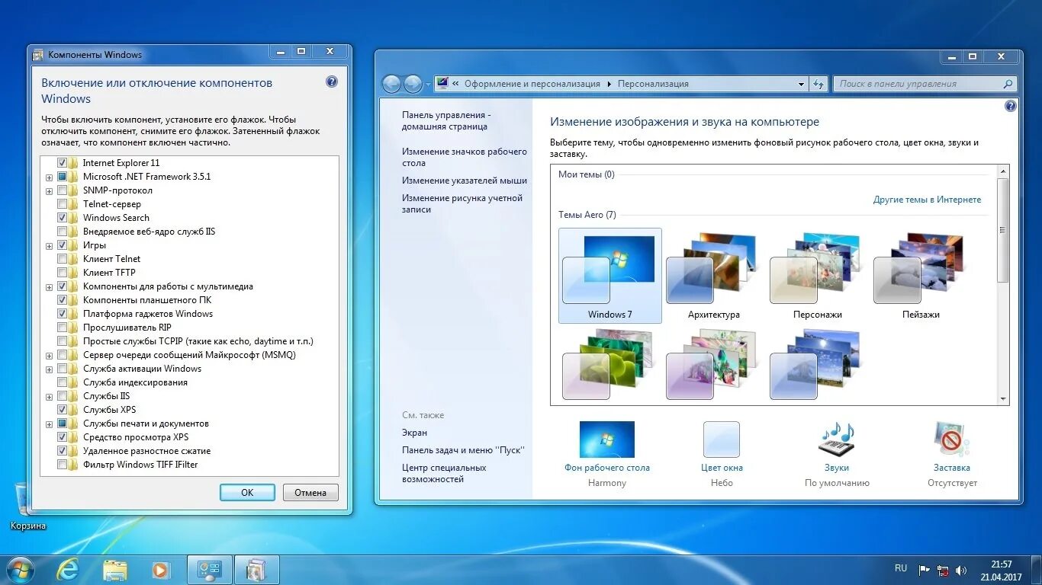Viewport: 1042px width, 585px height.
Task: Open Центр специальных возможностей link
Action: [444, 473]
